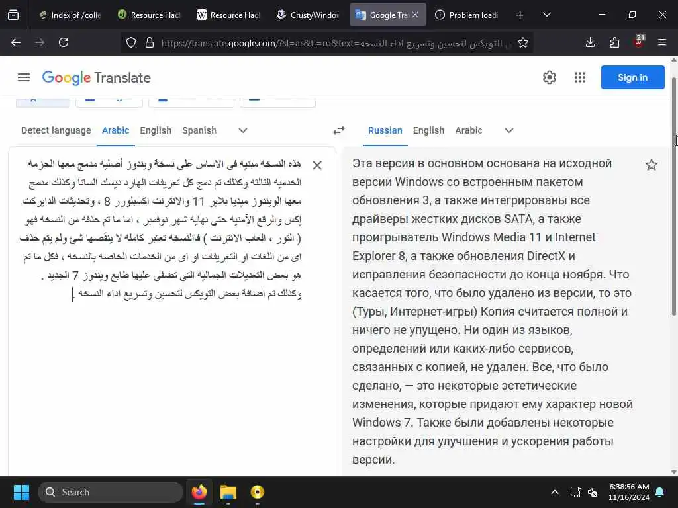This screenshot has width=678, height=508.
Task: Click the Google Translate logo
Action: click(97, 78)
